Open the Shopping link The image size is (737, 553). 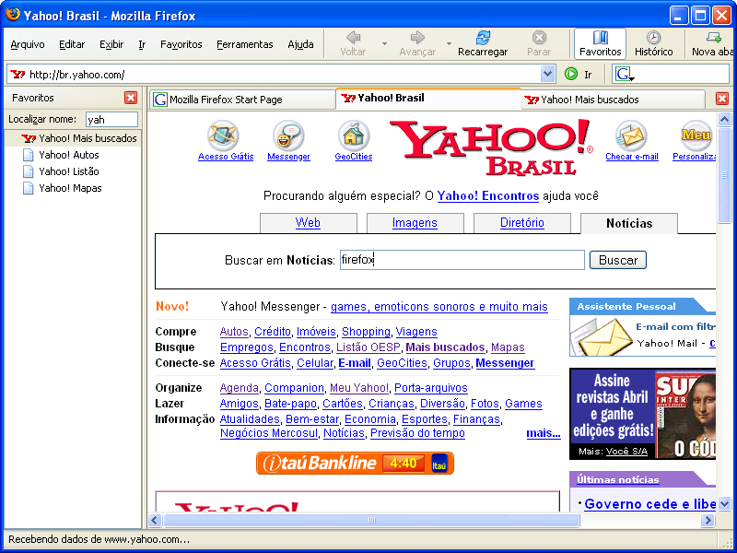[x=366, y=332]
